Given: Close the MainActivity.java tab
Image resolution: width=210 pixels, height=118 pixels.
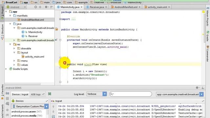Looking at the screenshot, I should coord(82,7).
